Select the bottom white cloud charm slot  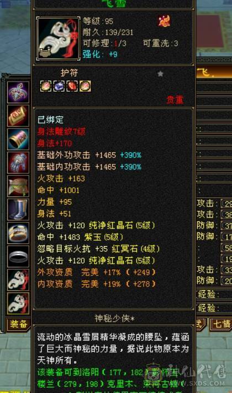click(18, 303)
